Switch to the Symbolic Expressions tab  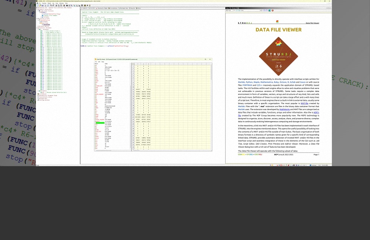click(x=88, y=8)
